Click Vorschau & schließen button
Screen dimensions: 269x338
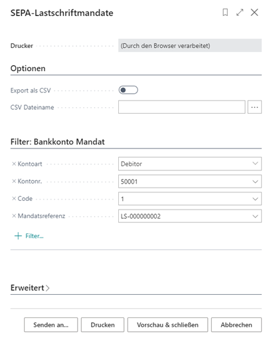click(167, 325)
